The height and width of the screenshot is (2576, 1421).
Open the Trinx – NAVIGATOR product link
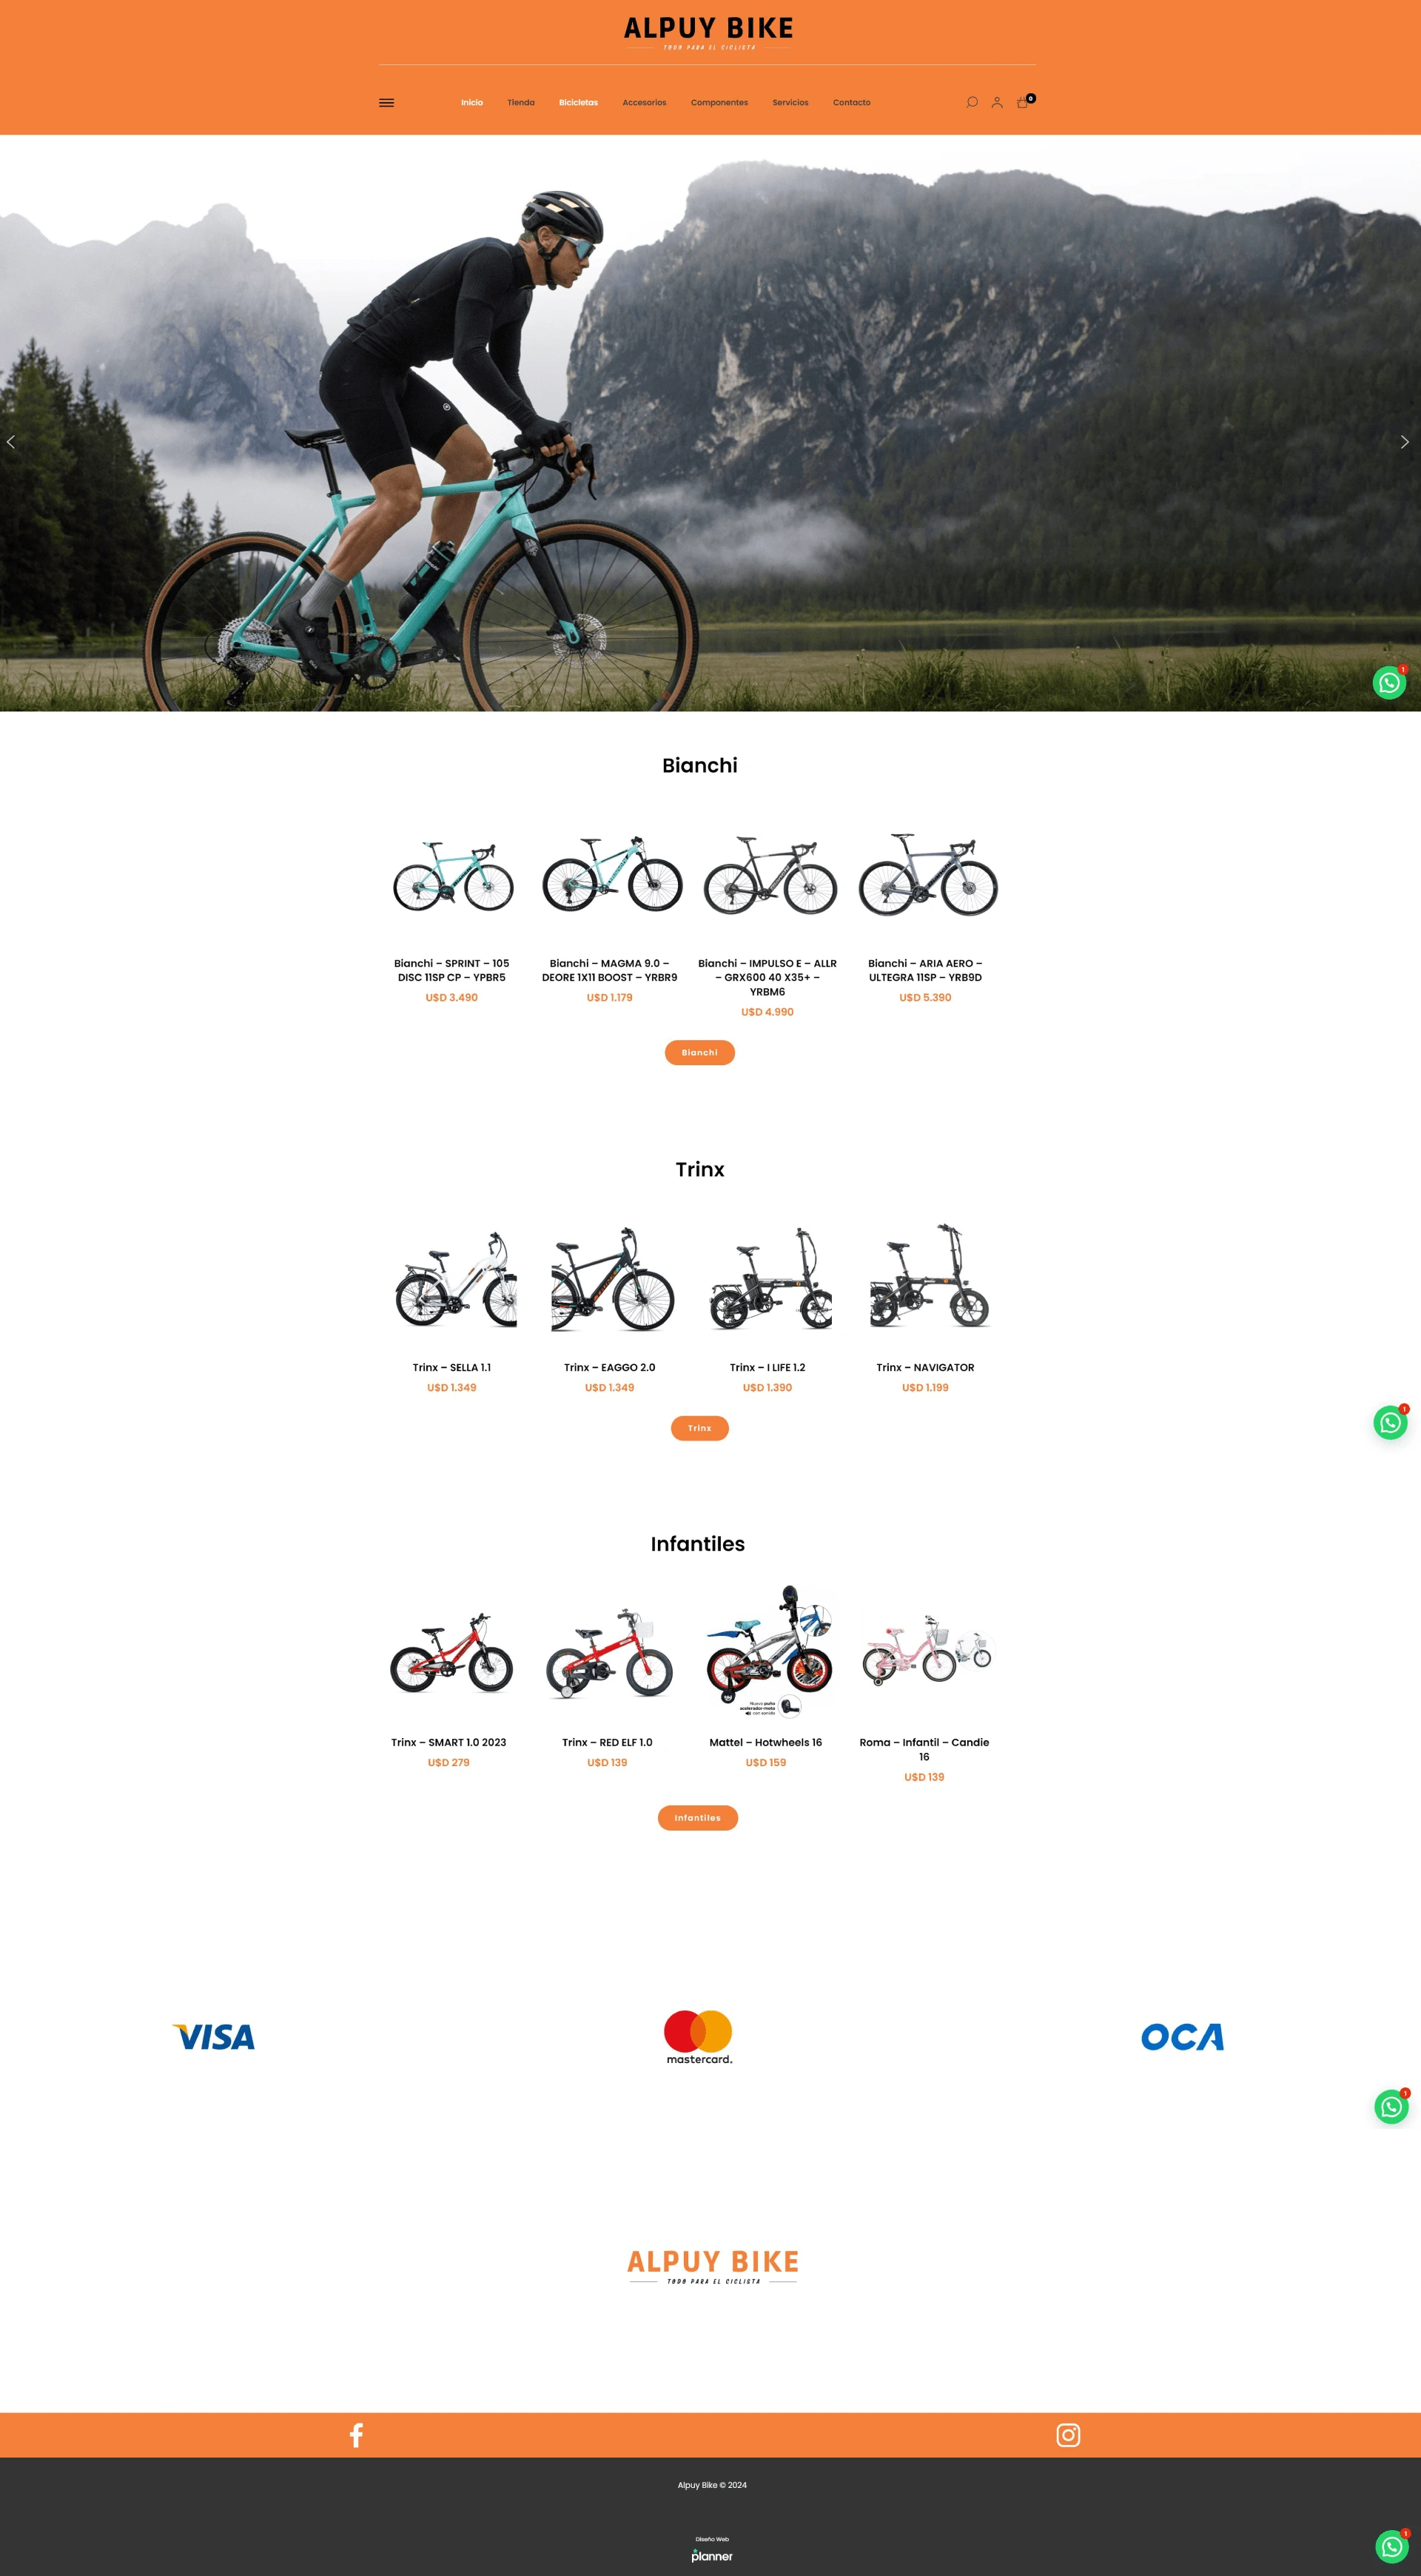pos(925,1367)
